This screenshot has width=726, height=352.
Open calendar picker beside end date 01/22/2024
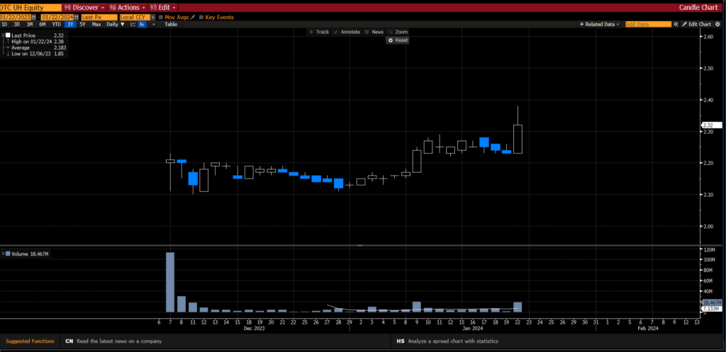(x=77, y=17)
